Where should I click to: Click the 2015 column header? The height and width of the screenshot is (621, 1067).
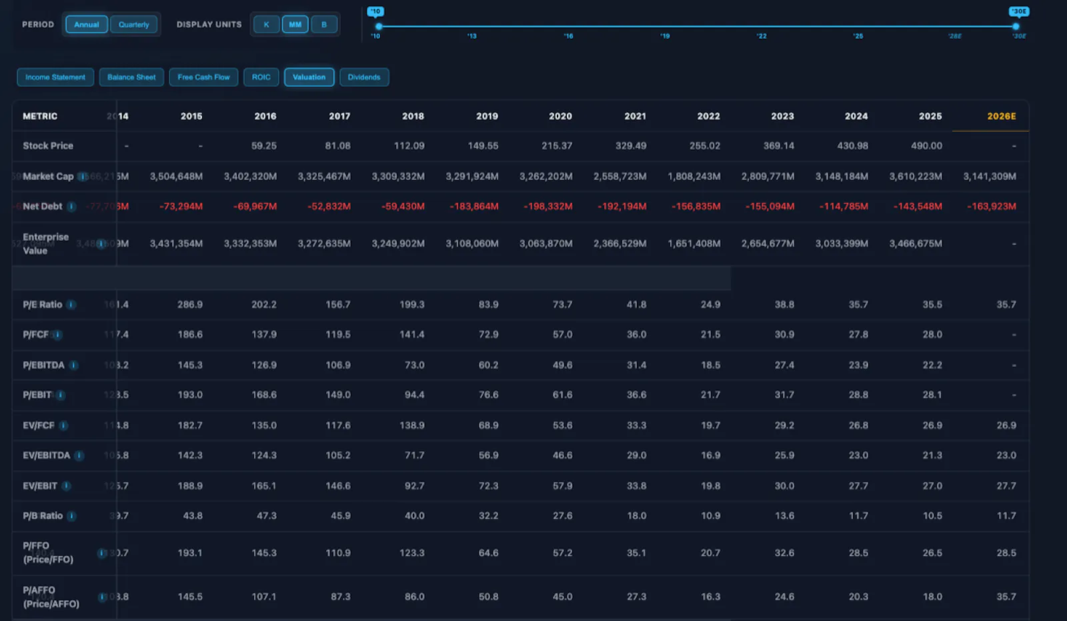[191, 116]
